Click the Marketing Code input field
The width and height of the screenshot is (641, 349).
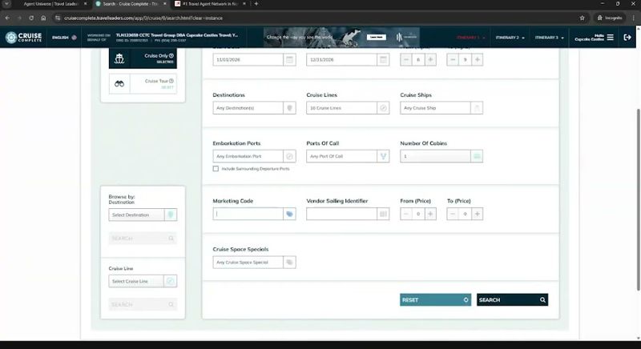pyautogui.click(x=248, y=214)
